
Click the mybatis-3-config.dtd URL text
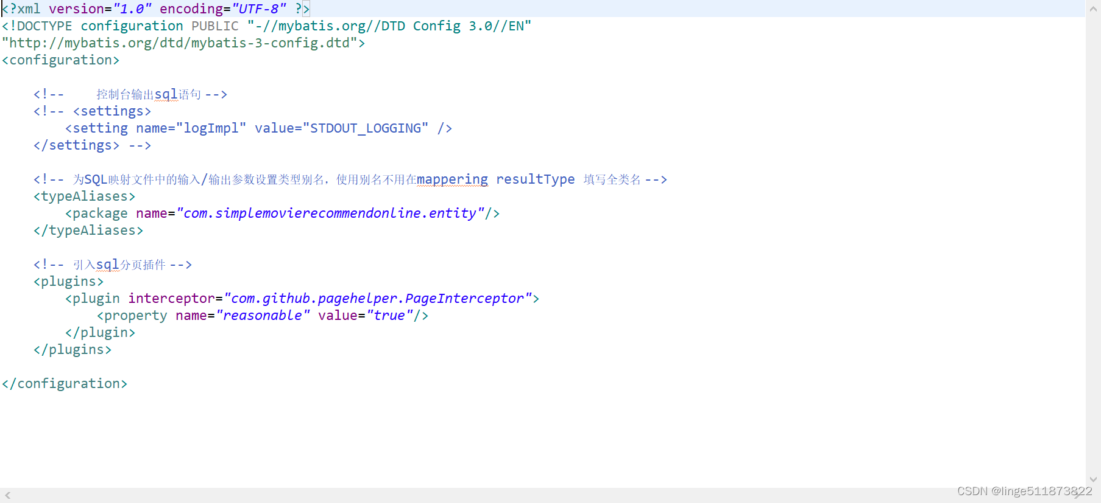180,43
